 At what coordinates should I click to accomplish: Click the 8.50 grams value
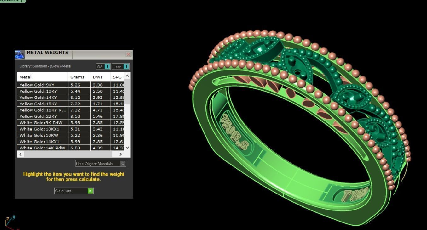(x=75, y=116)
